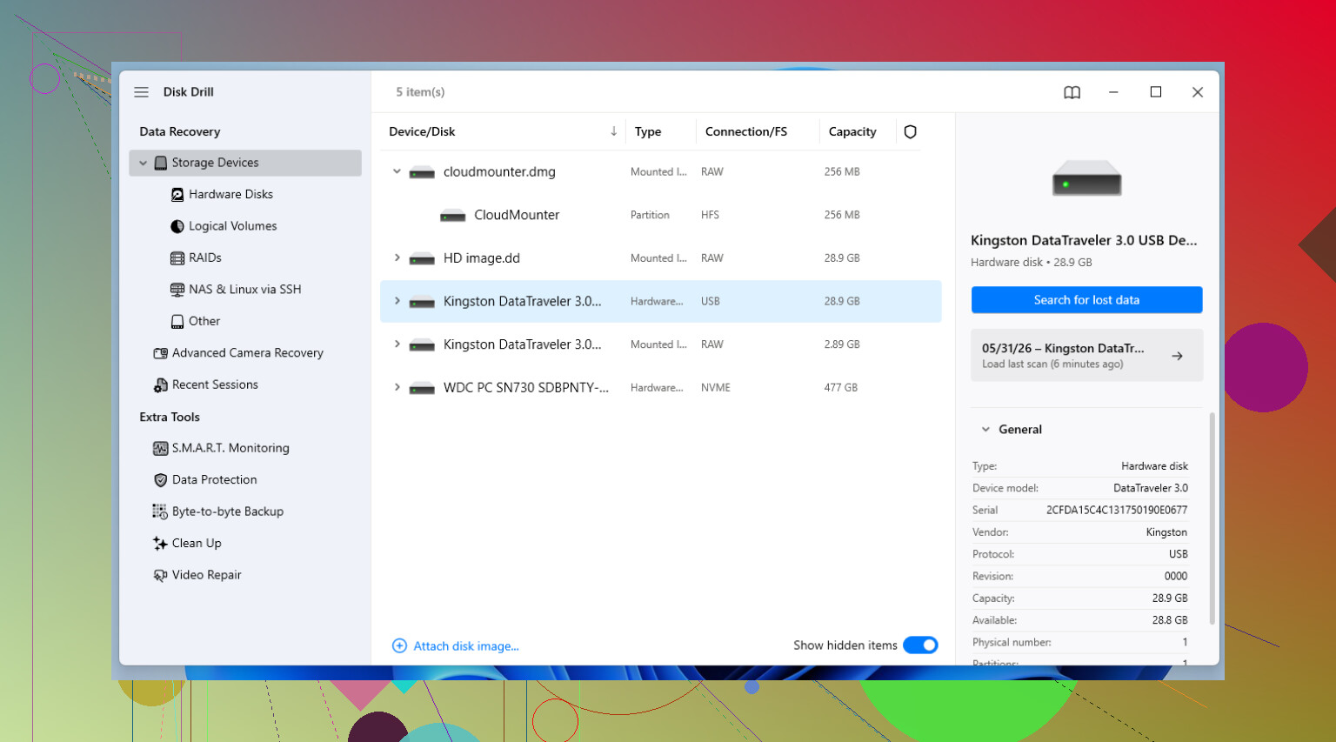The width and height of the screenshot is (1336, 742).
Task: Click the Advanced Camera Recovery icon
Action: coord(161,353)
